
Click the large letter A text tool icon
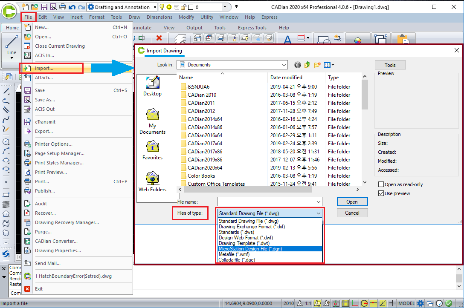287,39
